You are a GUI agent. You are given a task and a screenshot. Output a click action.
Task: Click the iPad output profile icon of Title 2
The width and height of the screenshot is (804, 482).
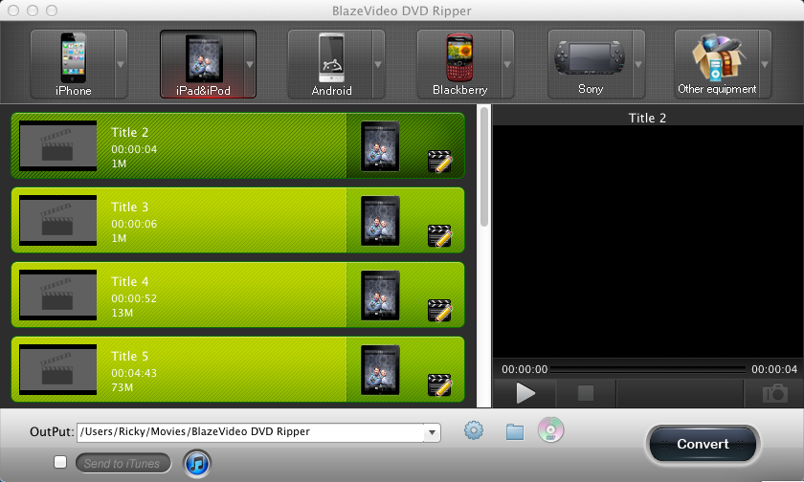[x=380, y=146]
